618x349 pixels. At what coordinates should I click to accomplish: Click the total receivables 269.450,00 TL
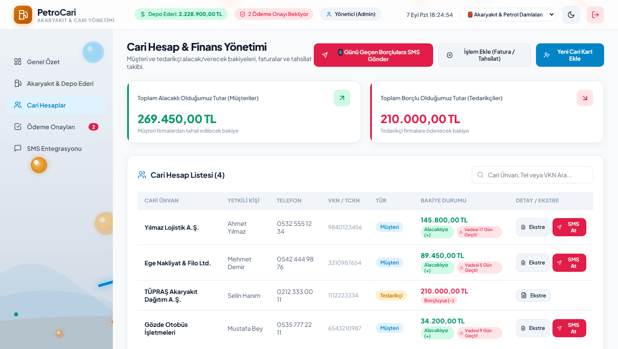tap(177, 119)
